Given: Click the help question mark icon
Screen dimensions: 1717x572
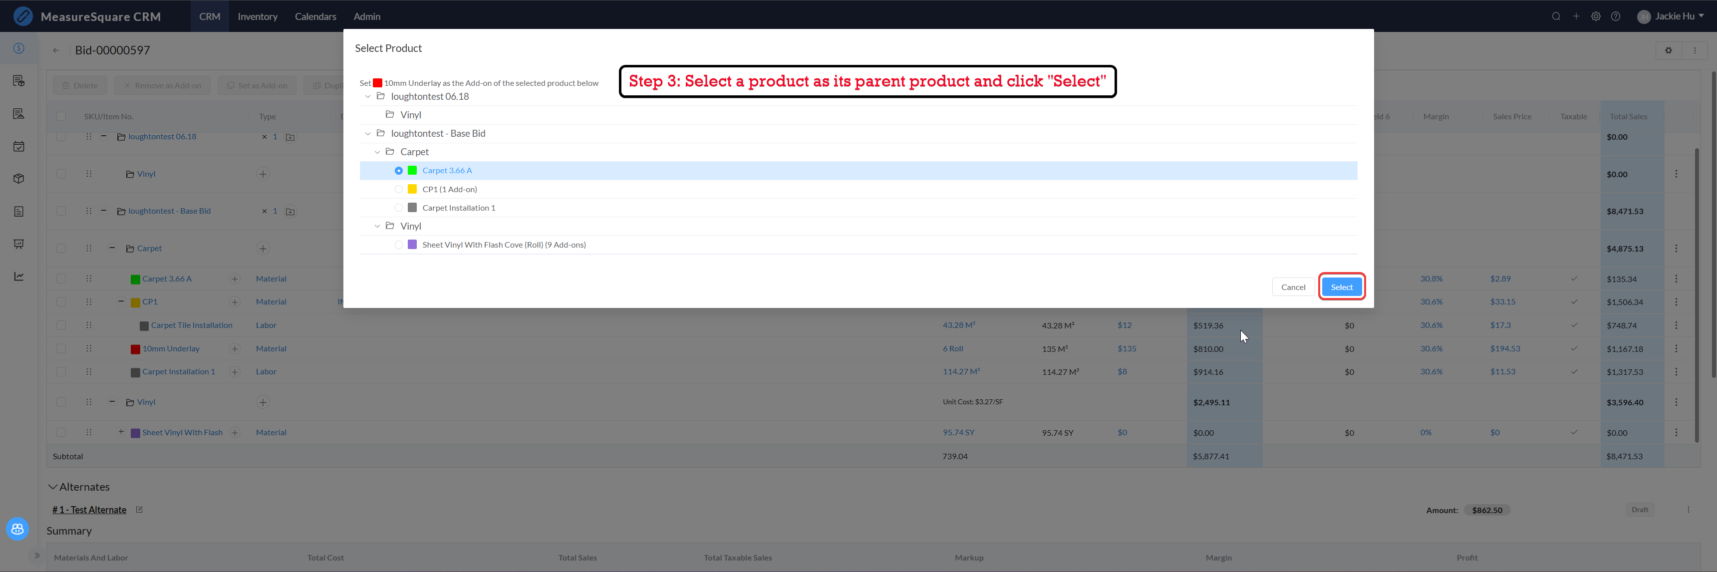Looking at the screenshot, I should pos(1616,16).
